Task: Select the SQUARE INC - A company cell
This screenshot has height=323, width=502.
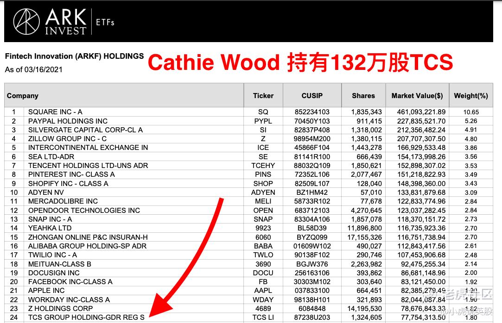Action: coord(133,112)
